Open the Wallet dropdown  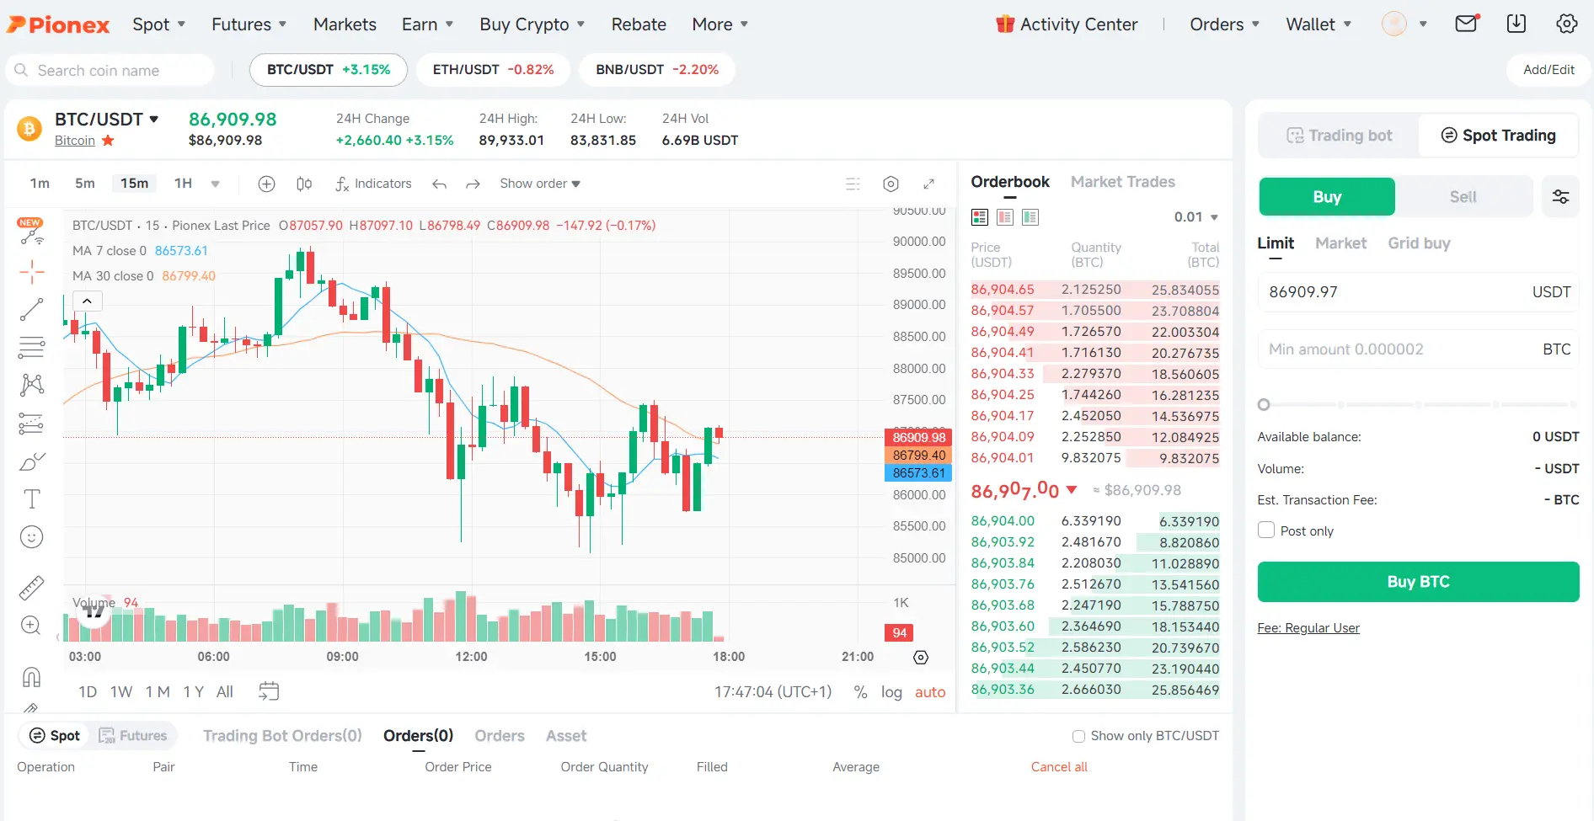tap(1319, 24)
